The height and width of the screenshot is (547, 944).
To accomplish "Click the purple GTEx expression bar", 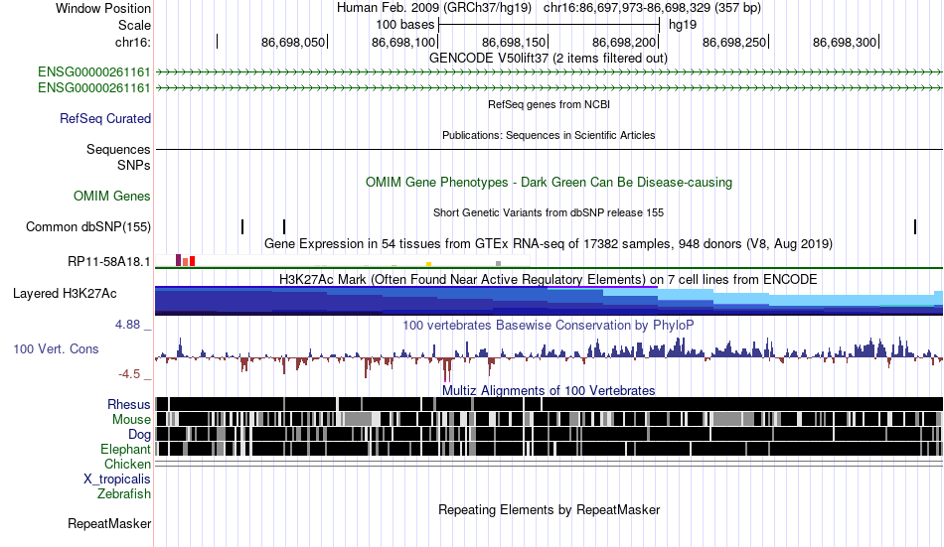I will tap(178, 260).
